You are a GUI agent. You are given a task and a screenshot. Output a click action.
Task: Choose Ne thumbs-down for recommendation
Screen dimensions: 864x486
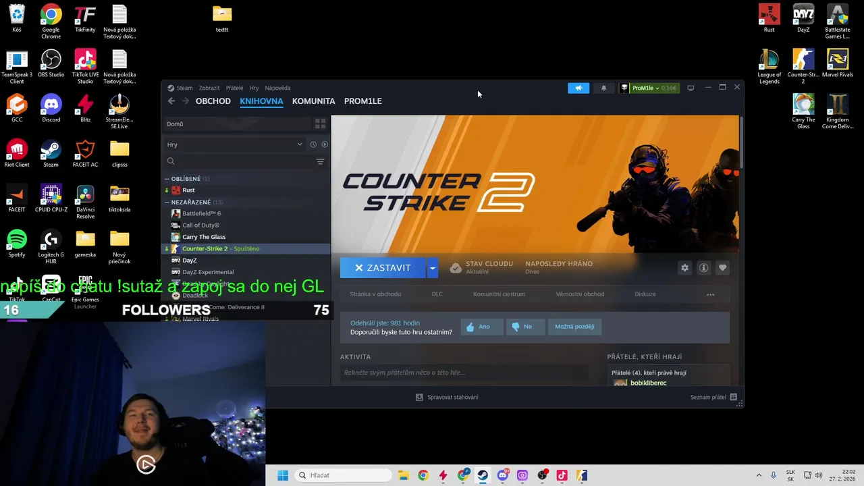click(525, 327)
